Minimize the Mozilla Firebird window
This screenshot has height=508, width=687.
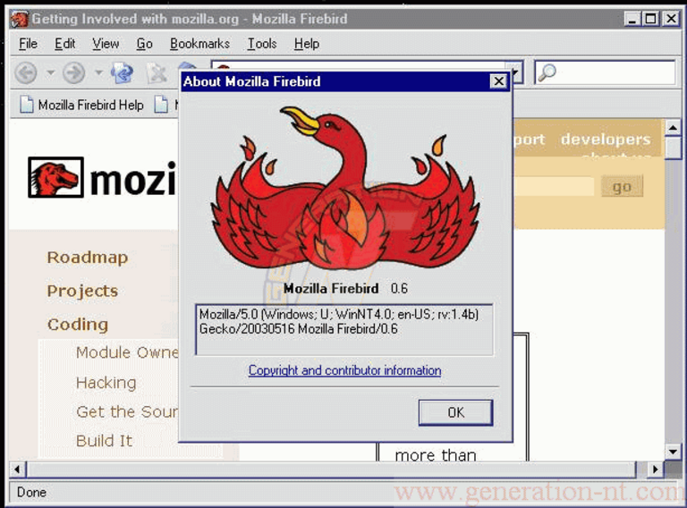(632, 20)
